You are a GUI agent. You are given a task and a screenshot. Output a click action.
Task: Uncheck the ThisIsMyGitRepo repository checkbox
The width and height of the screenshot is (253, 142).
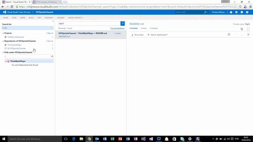(x=6, y=45)
